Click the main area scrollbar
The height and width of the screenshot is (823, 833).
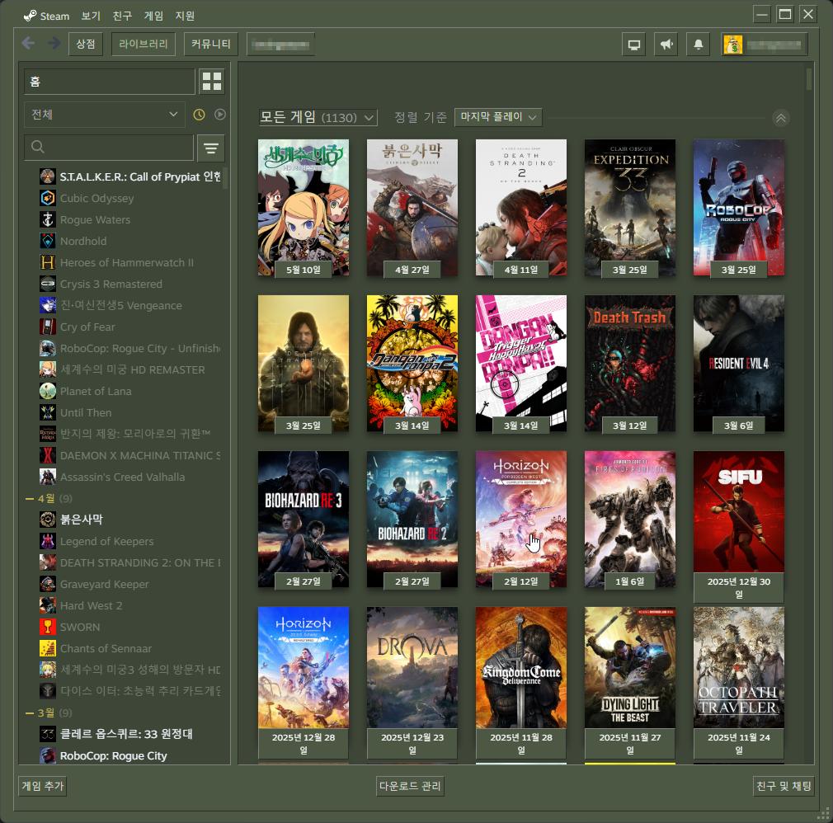[x=809, y=80]
